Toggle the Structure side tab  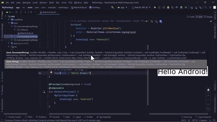point(2,77)
